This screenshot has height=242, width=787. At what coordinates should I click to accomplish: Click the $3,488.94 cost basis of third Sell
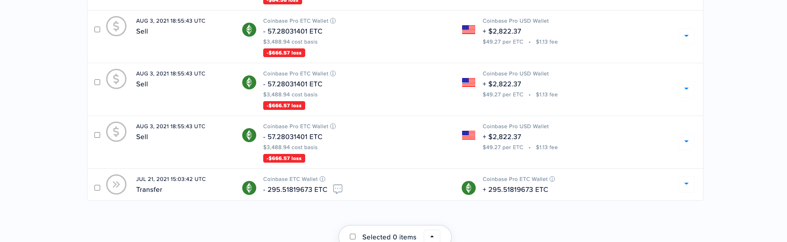coord(290,147)
